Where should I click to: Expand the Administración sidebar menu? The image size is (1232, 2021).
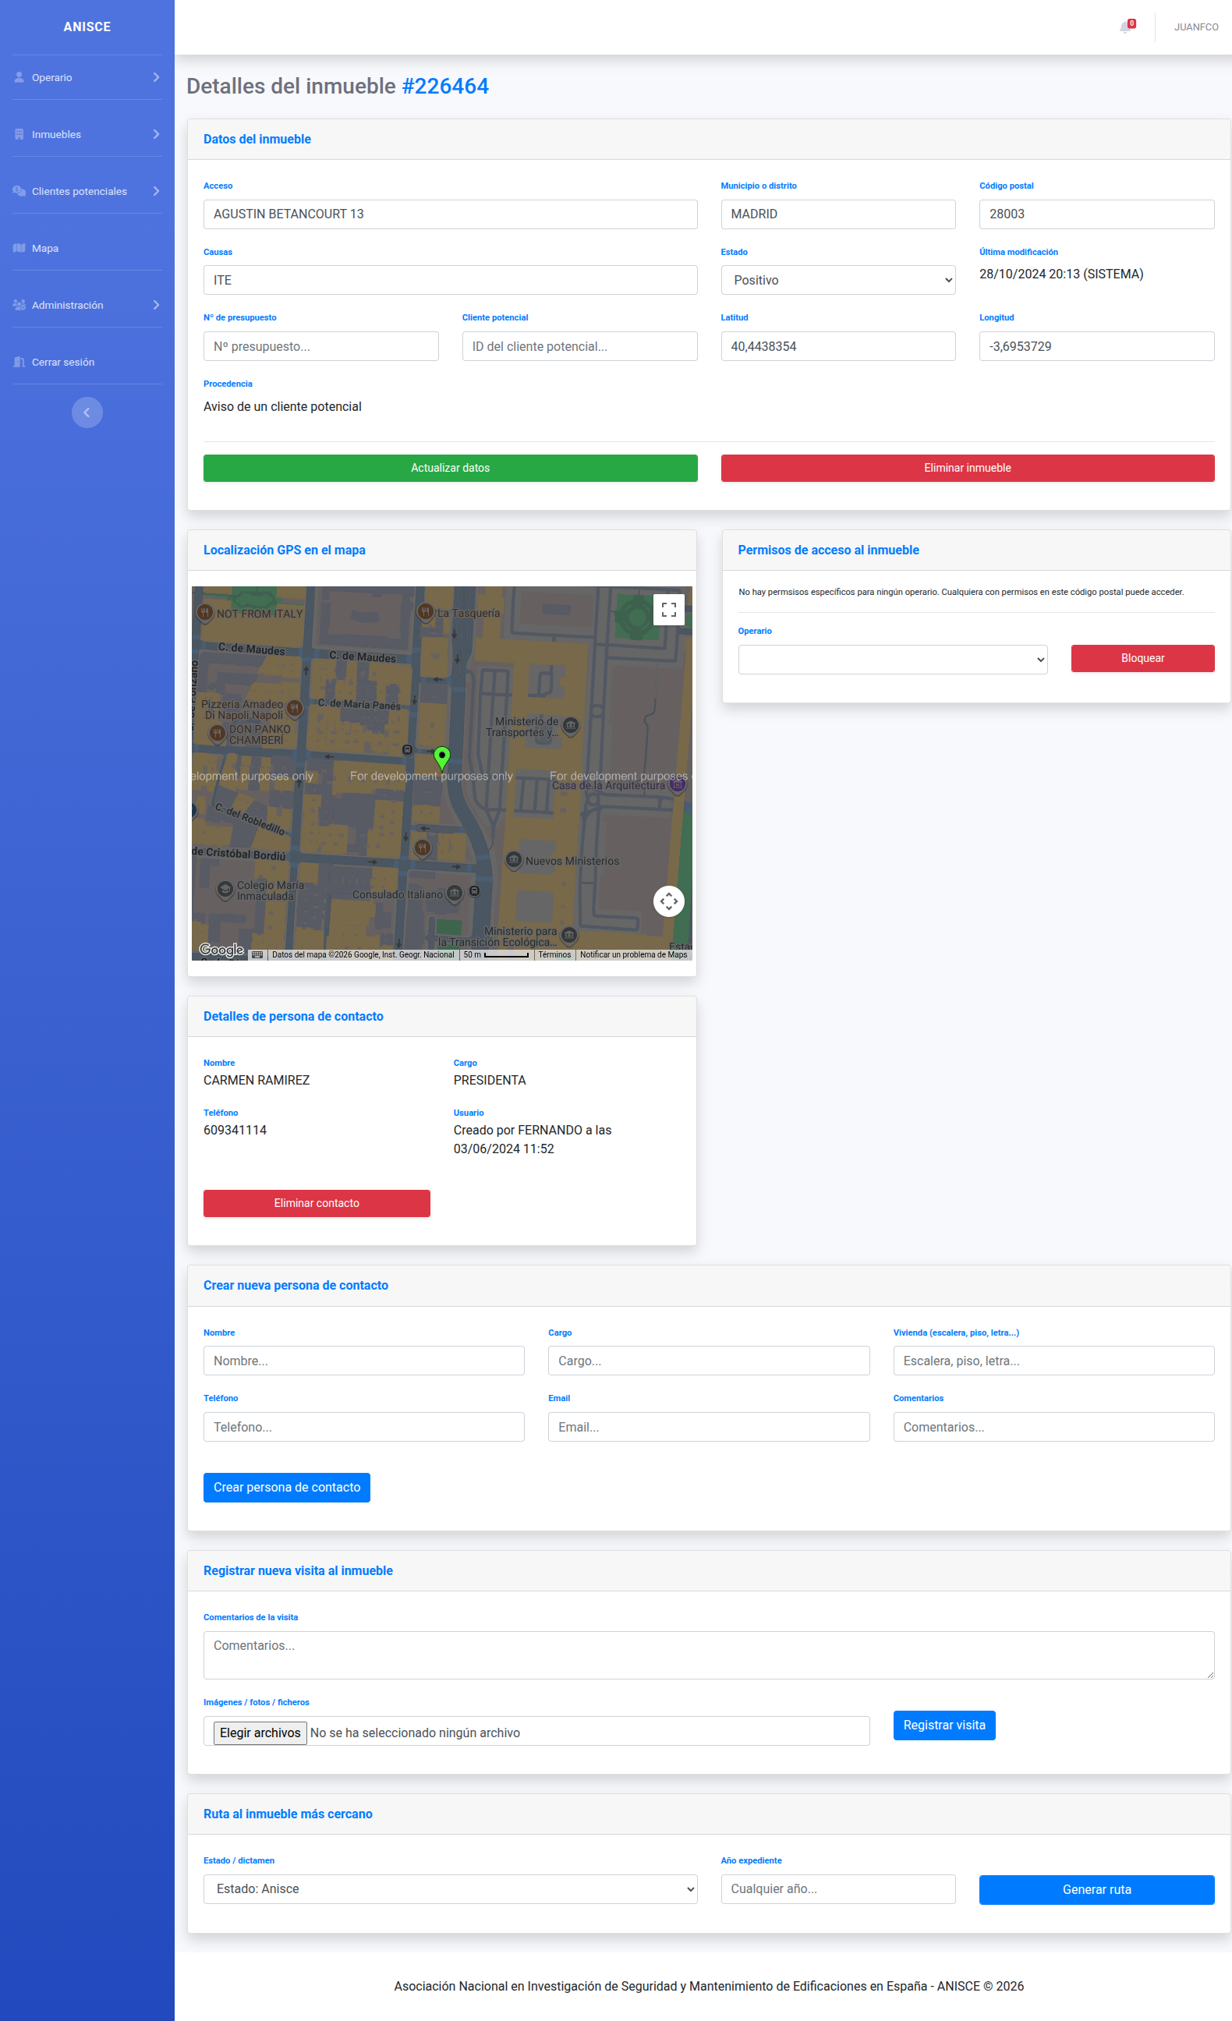coord(87,305)
